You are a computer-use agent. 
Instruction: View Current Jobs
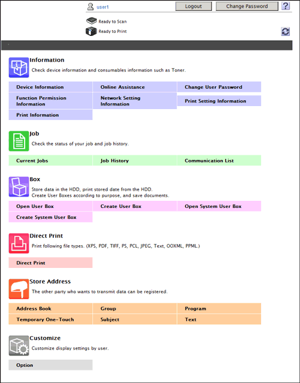pos(50,161)
